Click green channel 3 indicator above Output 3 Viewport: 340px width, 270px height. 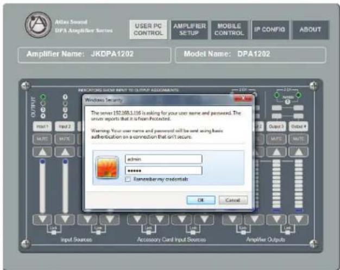(x=276, y=95)
